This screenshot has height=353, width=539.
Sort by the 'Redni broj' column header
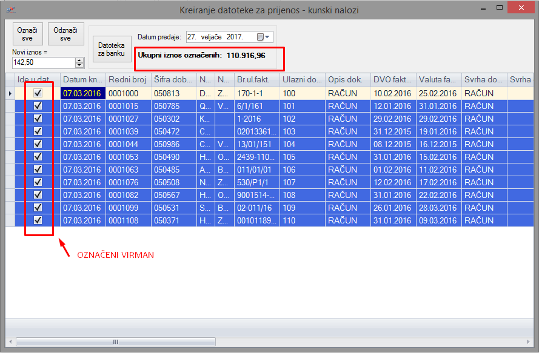(x=127, y=80)
